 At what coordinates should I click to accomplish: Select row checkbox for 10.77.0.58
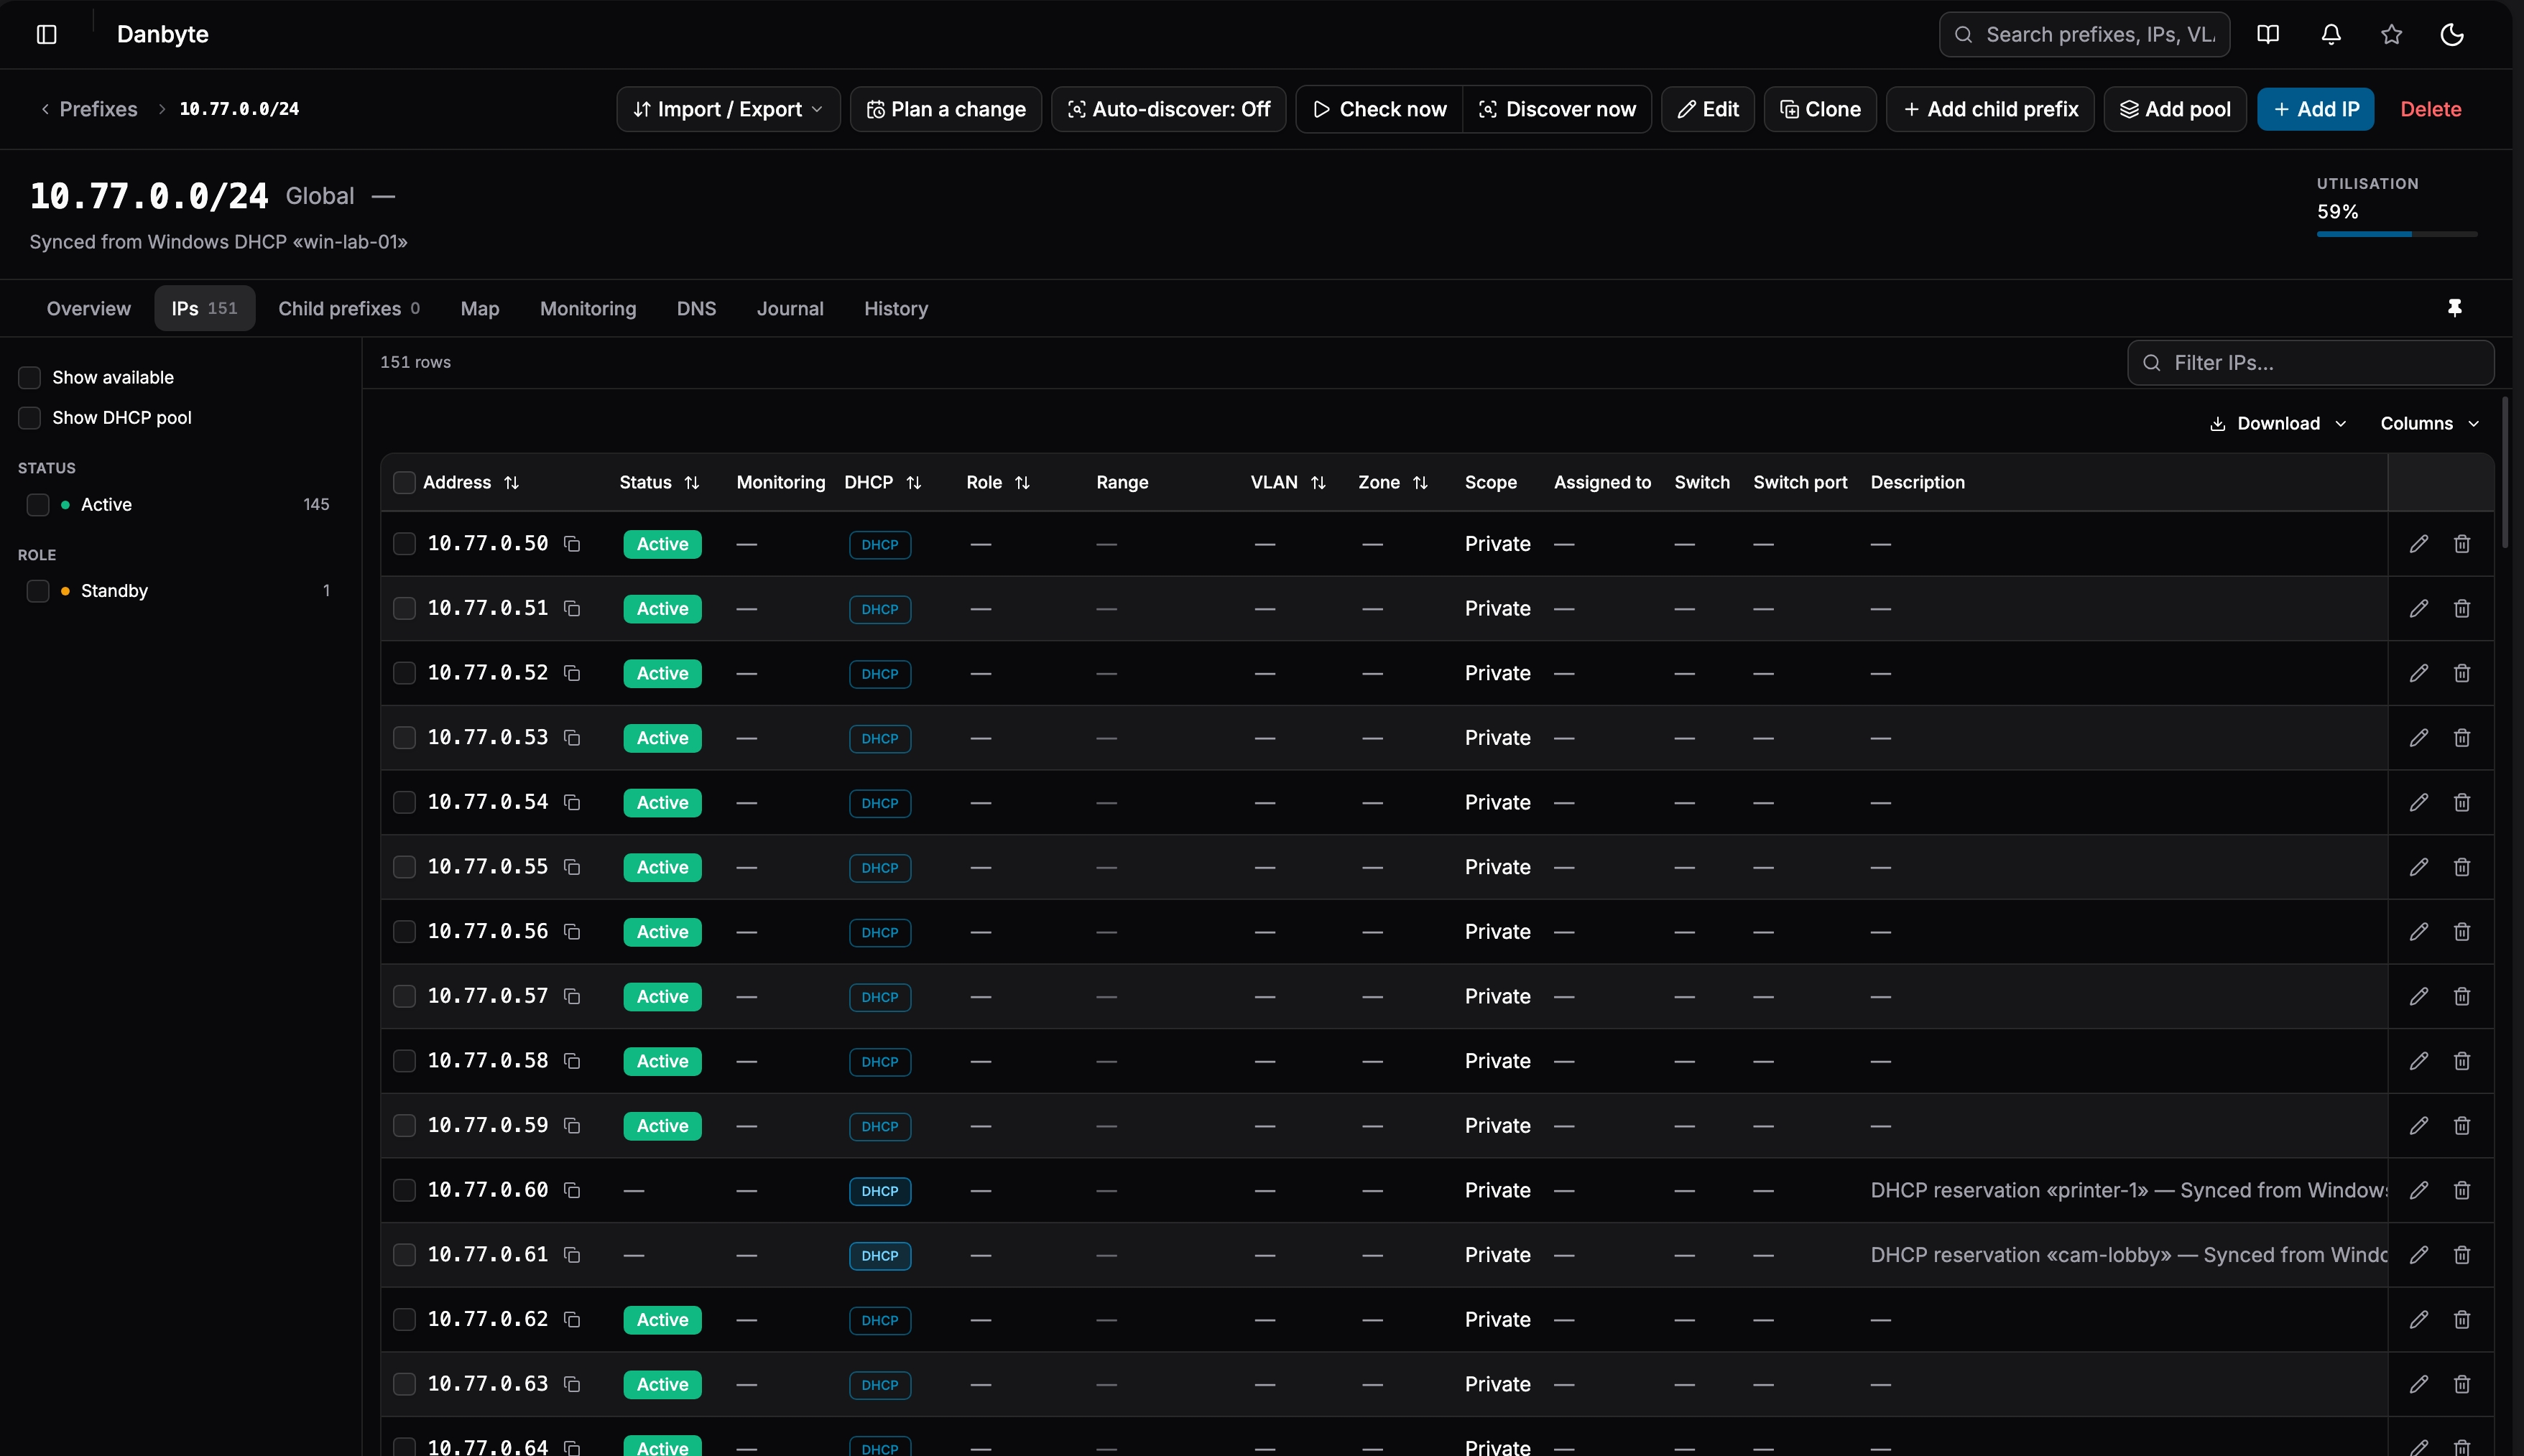click(404, 1061)
